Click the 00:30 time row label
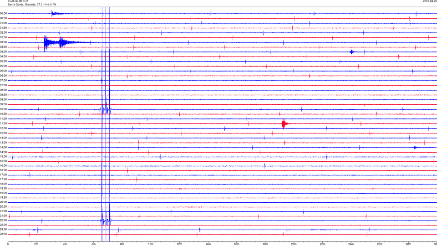Viewport: 437px width, 246px height. coord(4,18)
